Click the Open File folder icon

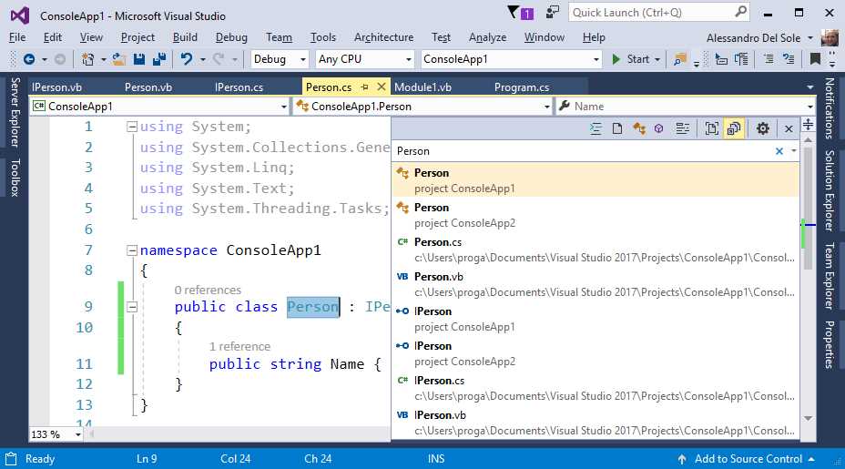pos(119,59)
